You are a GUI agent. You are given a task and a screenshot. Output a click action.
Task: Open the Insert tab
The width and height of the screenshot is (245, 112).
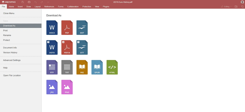[20, 6]
